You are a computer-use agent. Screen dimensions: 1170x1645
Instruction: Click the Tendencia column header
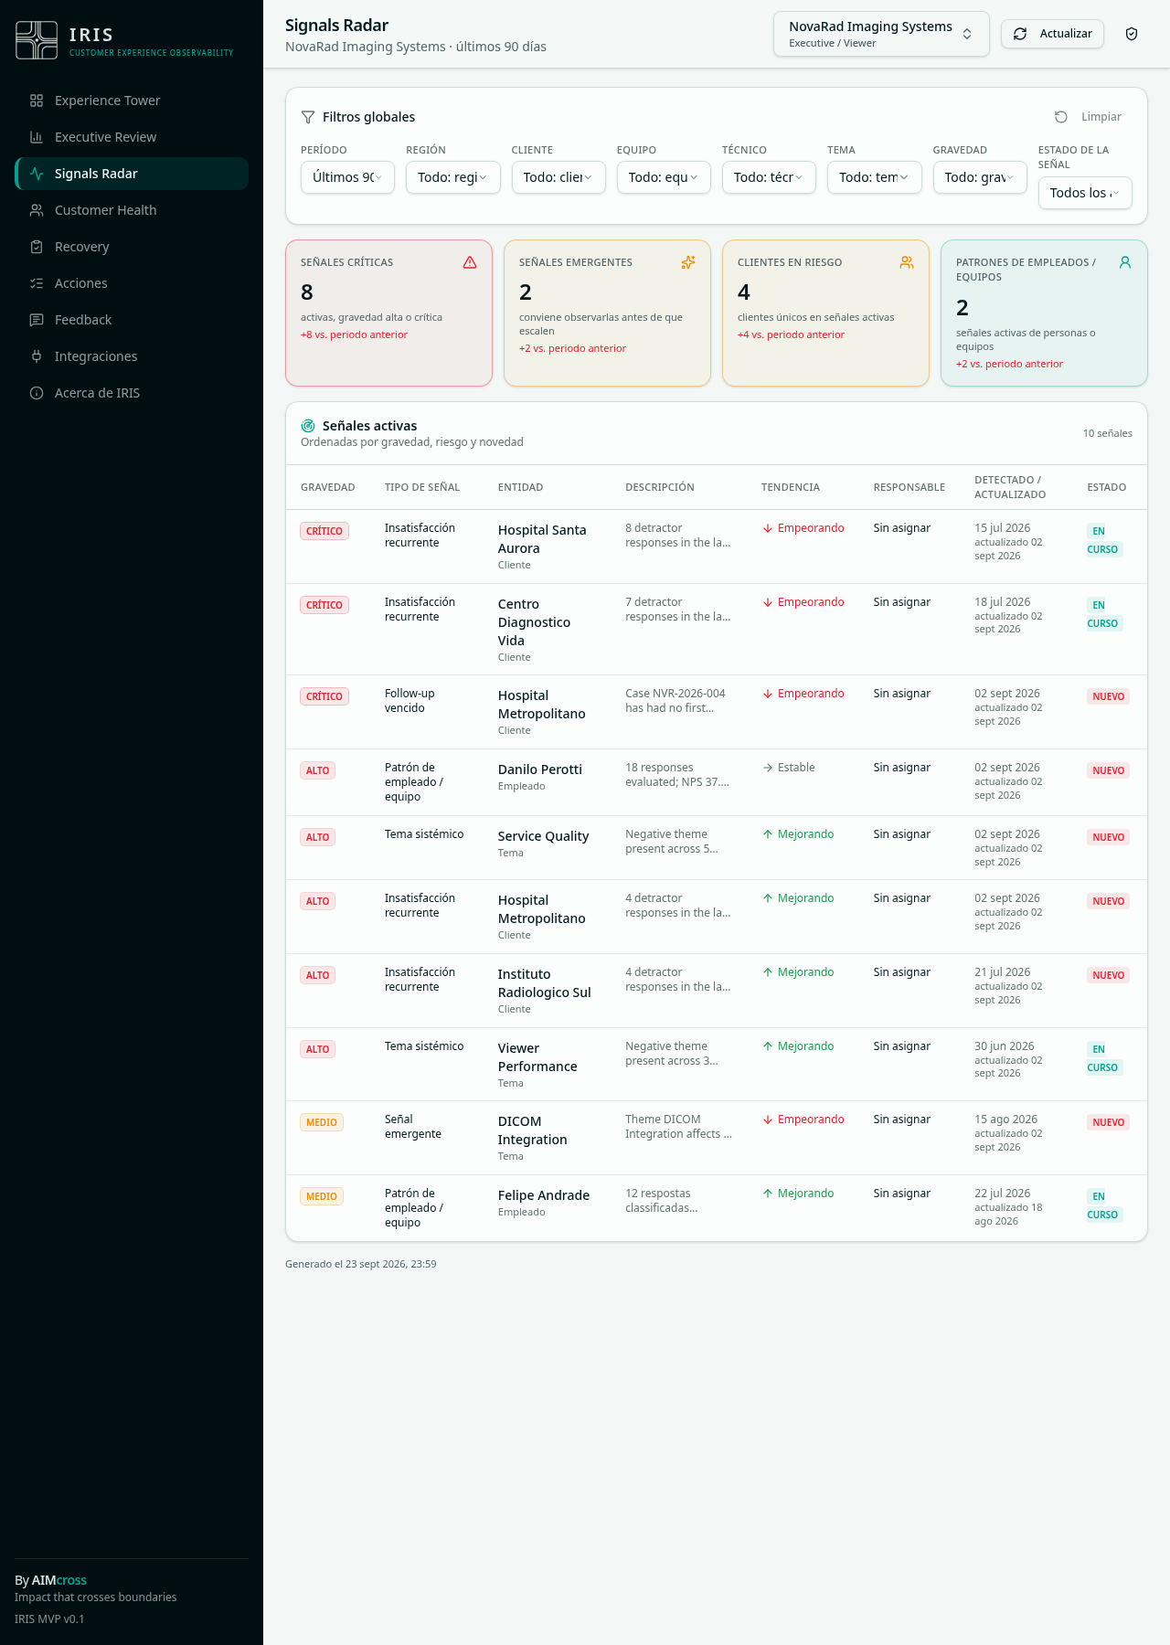point(791,487)
